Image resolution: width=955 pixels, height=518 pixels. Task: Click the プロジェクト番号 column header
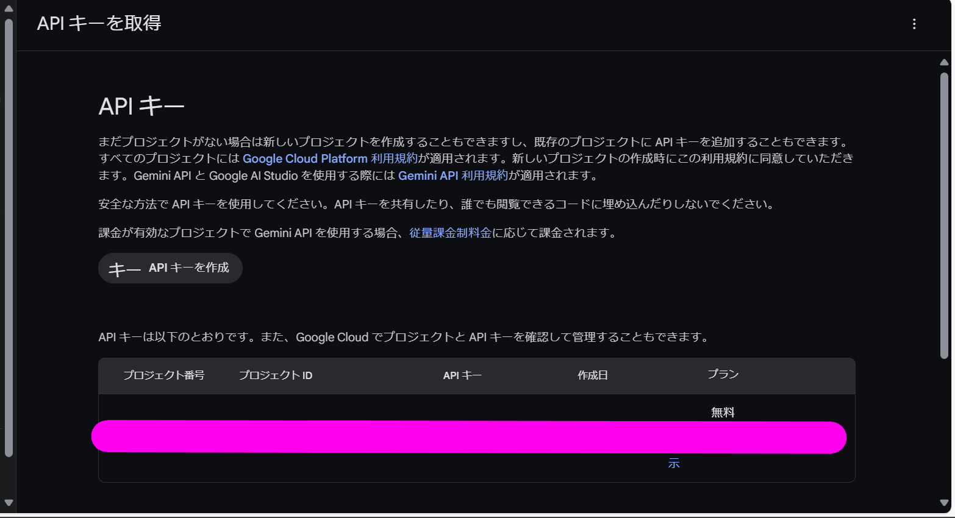pyautogui.click(x=163, y=375)
